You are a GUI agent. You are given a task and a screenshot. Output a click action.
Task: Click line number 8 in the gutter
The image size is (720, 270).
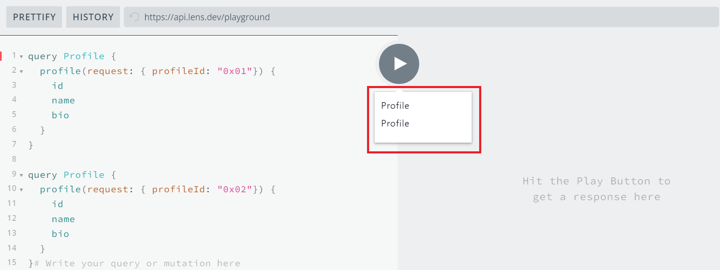14,159
